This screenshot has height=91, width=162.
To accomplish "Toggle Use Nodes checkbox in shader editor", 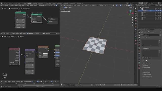I will coord(27,34).
